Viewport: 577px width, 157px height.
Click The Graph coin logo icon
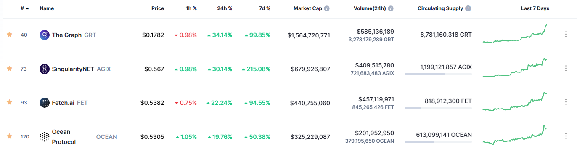[x=44, y=35]
